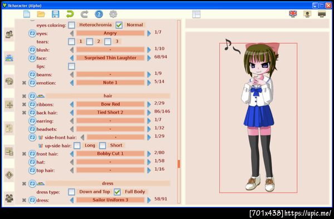Select Down and Top dress type

[x=72, y=192]
